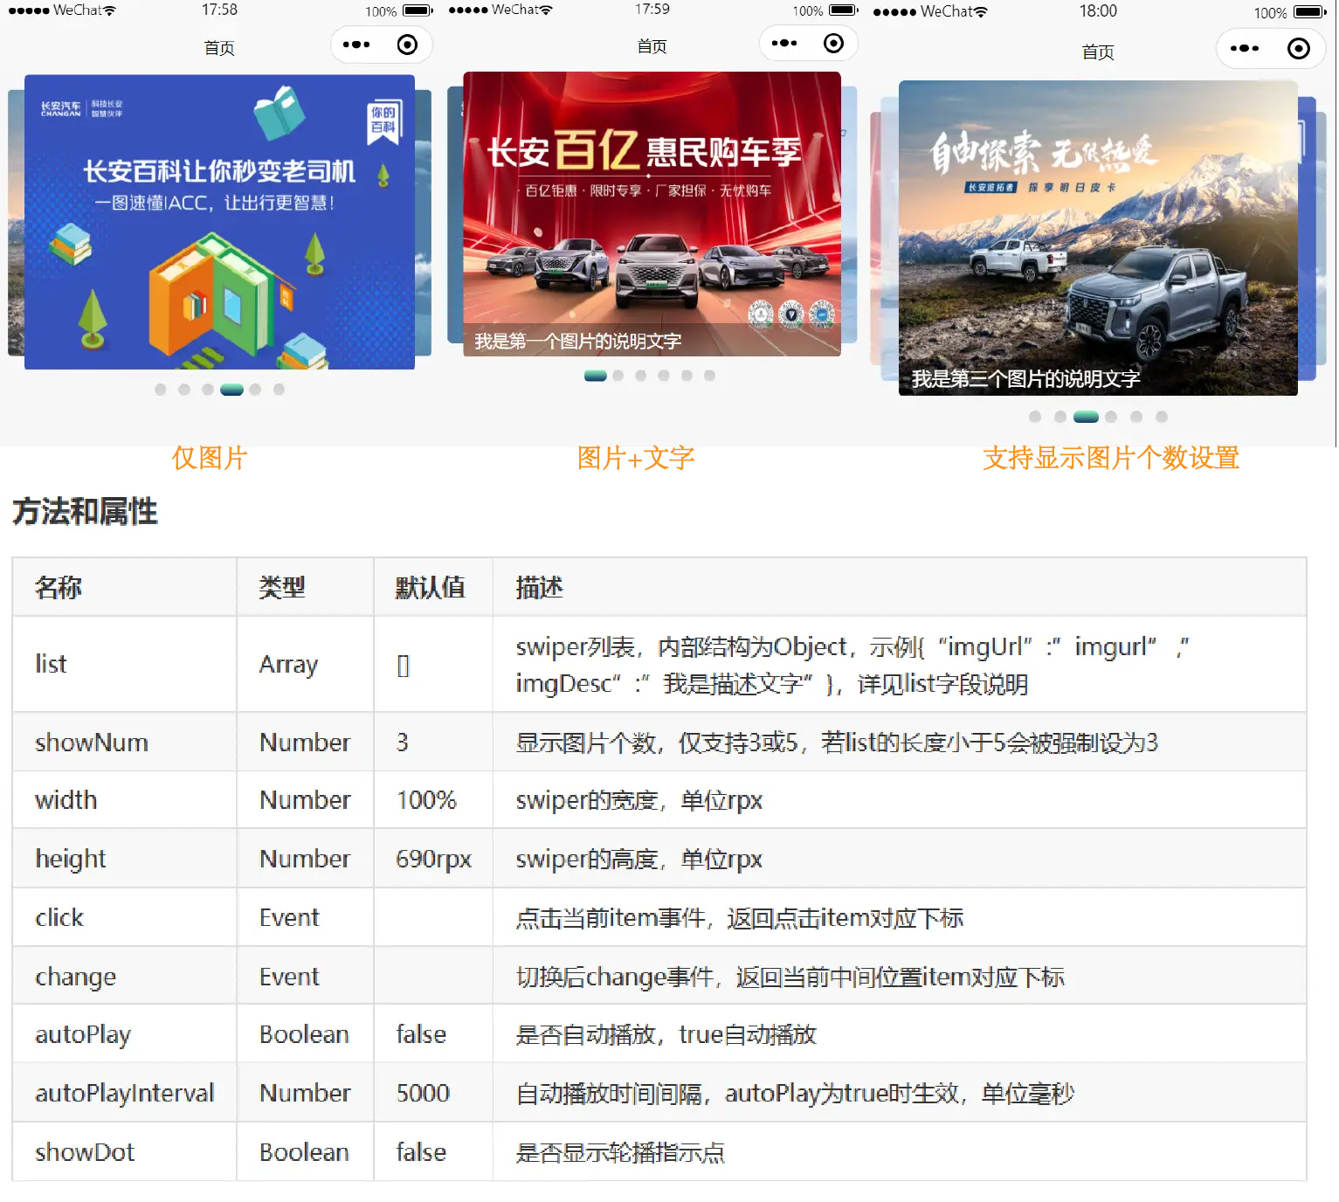Viewport: 1339px width, 1202px height.
Task: Open the three-dot menu in the 18:00 screen
Action: coord(1245,48)
